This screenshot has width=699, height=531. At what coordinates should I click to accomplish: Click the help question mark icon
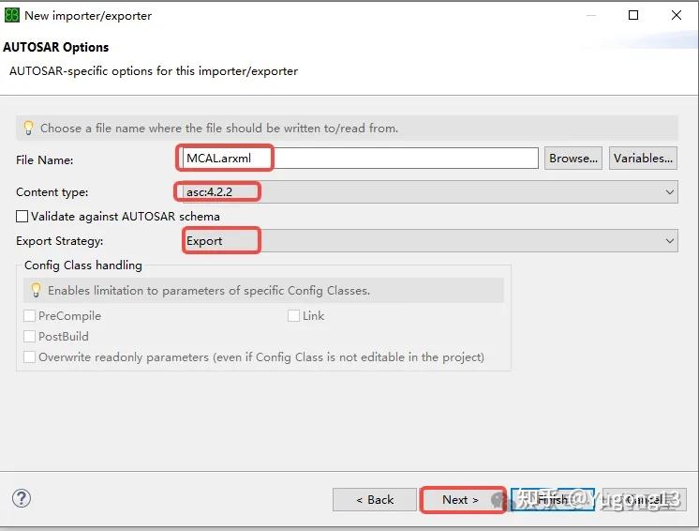point(22,499)
